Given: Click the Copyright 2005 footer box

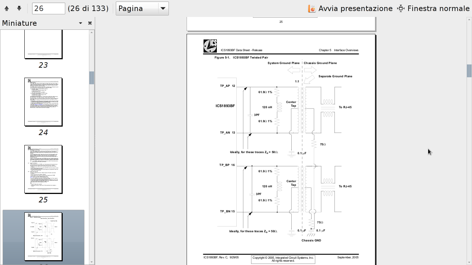Looking at the screenshot, I should click(283, 259).
